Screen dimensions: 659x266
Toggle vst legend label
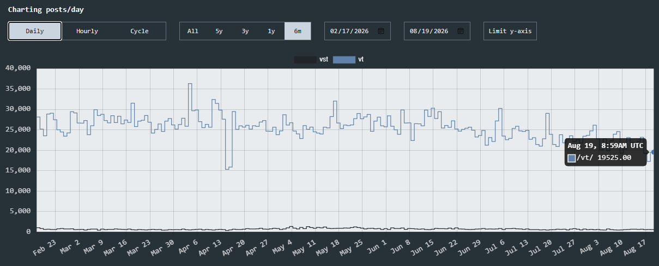pyautogui.click(x=324, y=59)
